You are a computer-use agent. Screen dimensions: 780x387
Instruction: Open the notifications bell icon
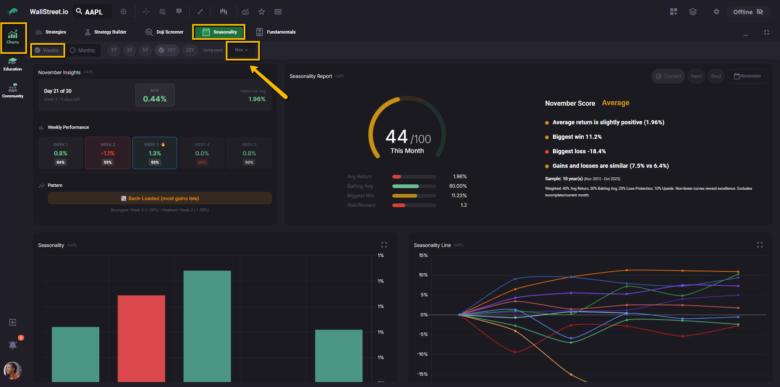[x=13, y=345]
